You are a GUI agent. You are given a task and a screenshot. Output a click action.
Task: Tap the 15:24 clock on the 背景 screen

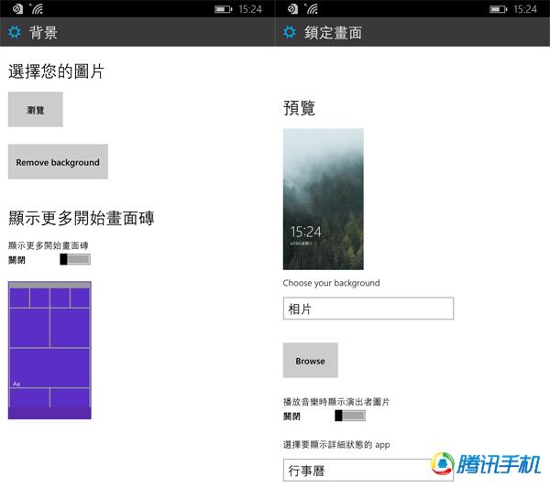coord(250,9)
